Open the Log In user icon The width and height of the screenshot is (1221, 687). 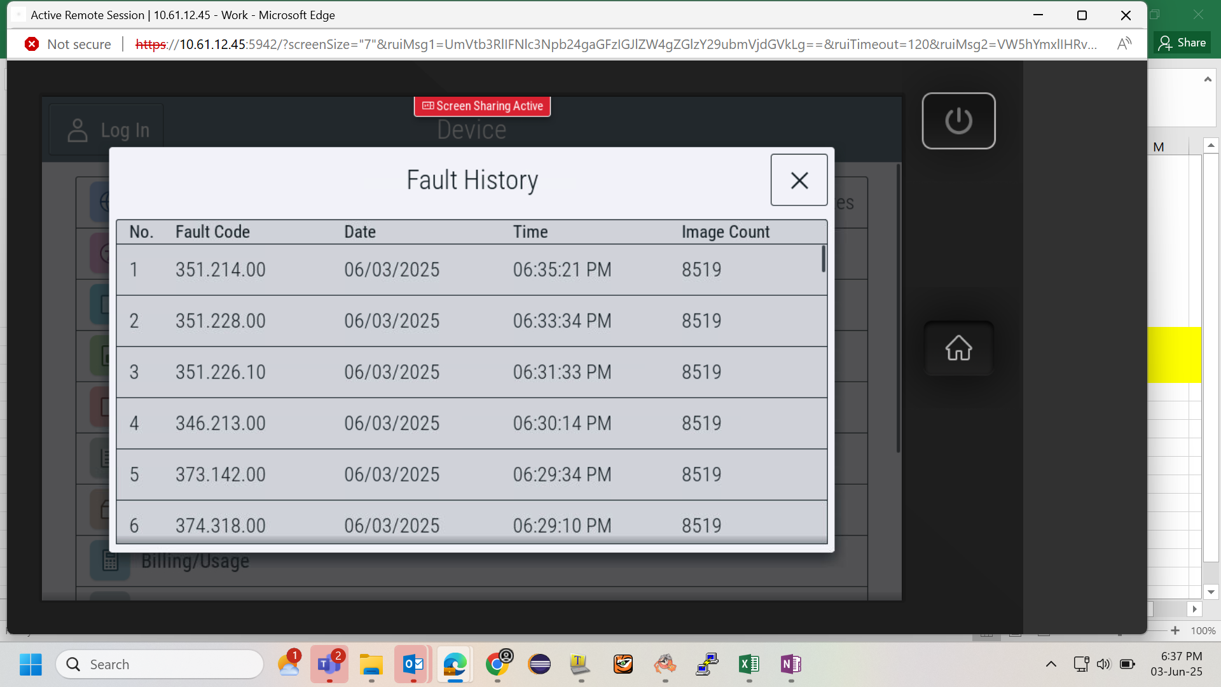[78, 130]
